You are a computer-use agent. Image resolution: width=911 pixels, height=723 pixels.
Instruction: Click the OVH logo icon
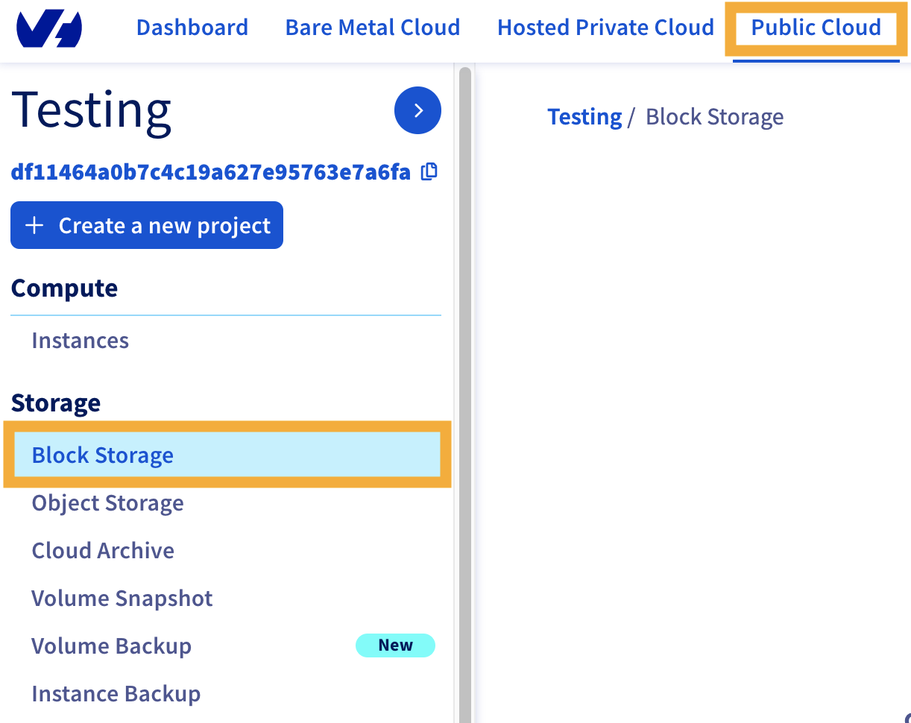tap(49, 28)
